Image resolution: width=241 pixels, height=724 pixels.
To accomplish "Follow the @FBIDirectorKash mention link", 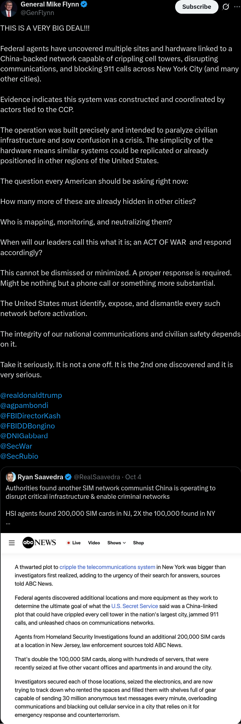I will point(30,416).
